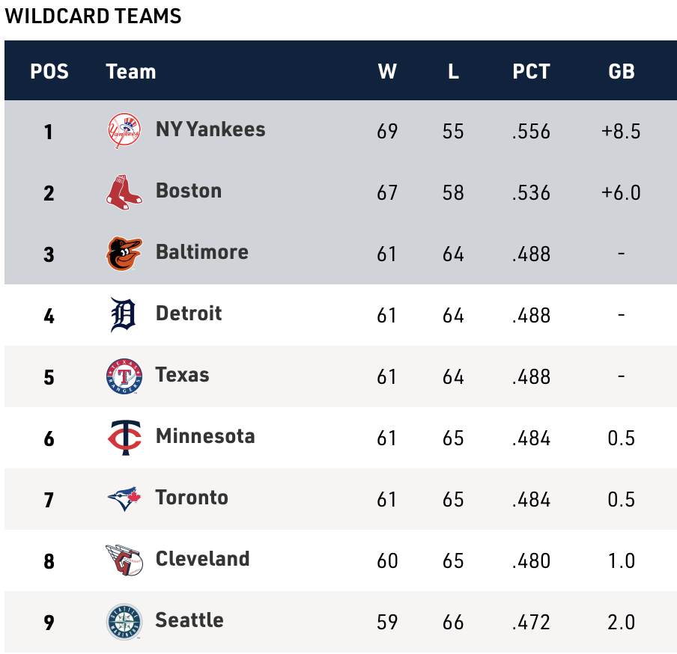Click the NY Yankees team logo
The width and height of the screenshot is (677, 654).
point(124,131)
